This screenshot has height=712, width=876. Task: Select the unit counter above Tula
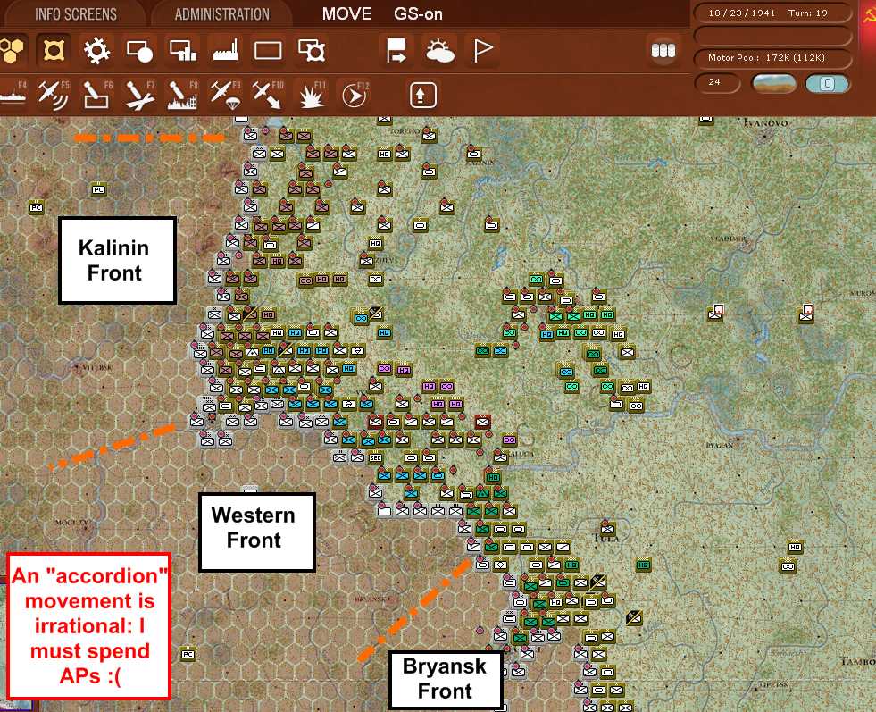(608, 528)
